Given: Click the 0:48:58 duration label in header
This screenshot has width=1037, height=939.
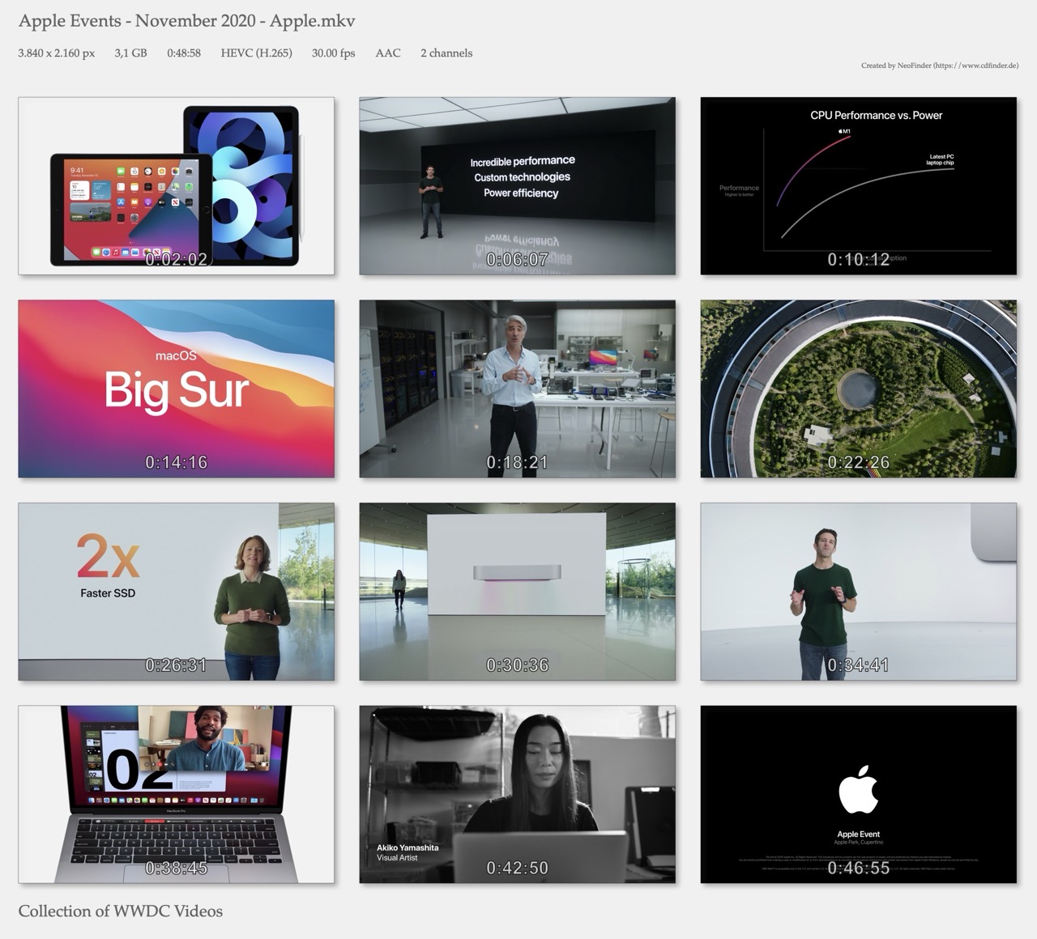Looking at the screenshot, I should (x=184, y=53).
